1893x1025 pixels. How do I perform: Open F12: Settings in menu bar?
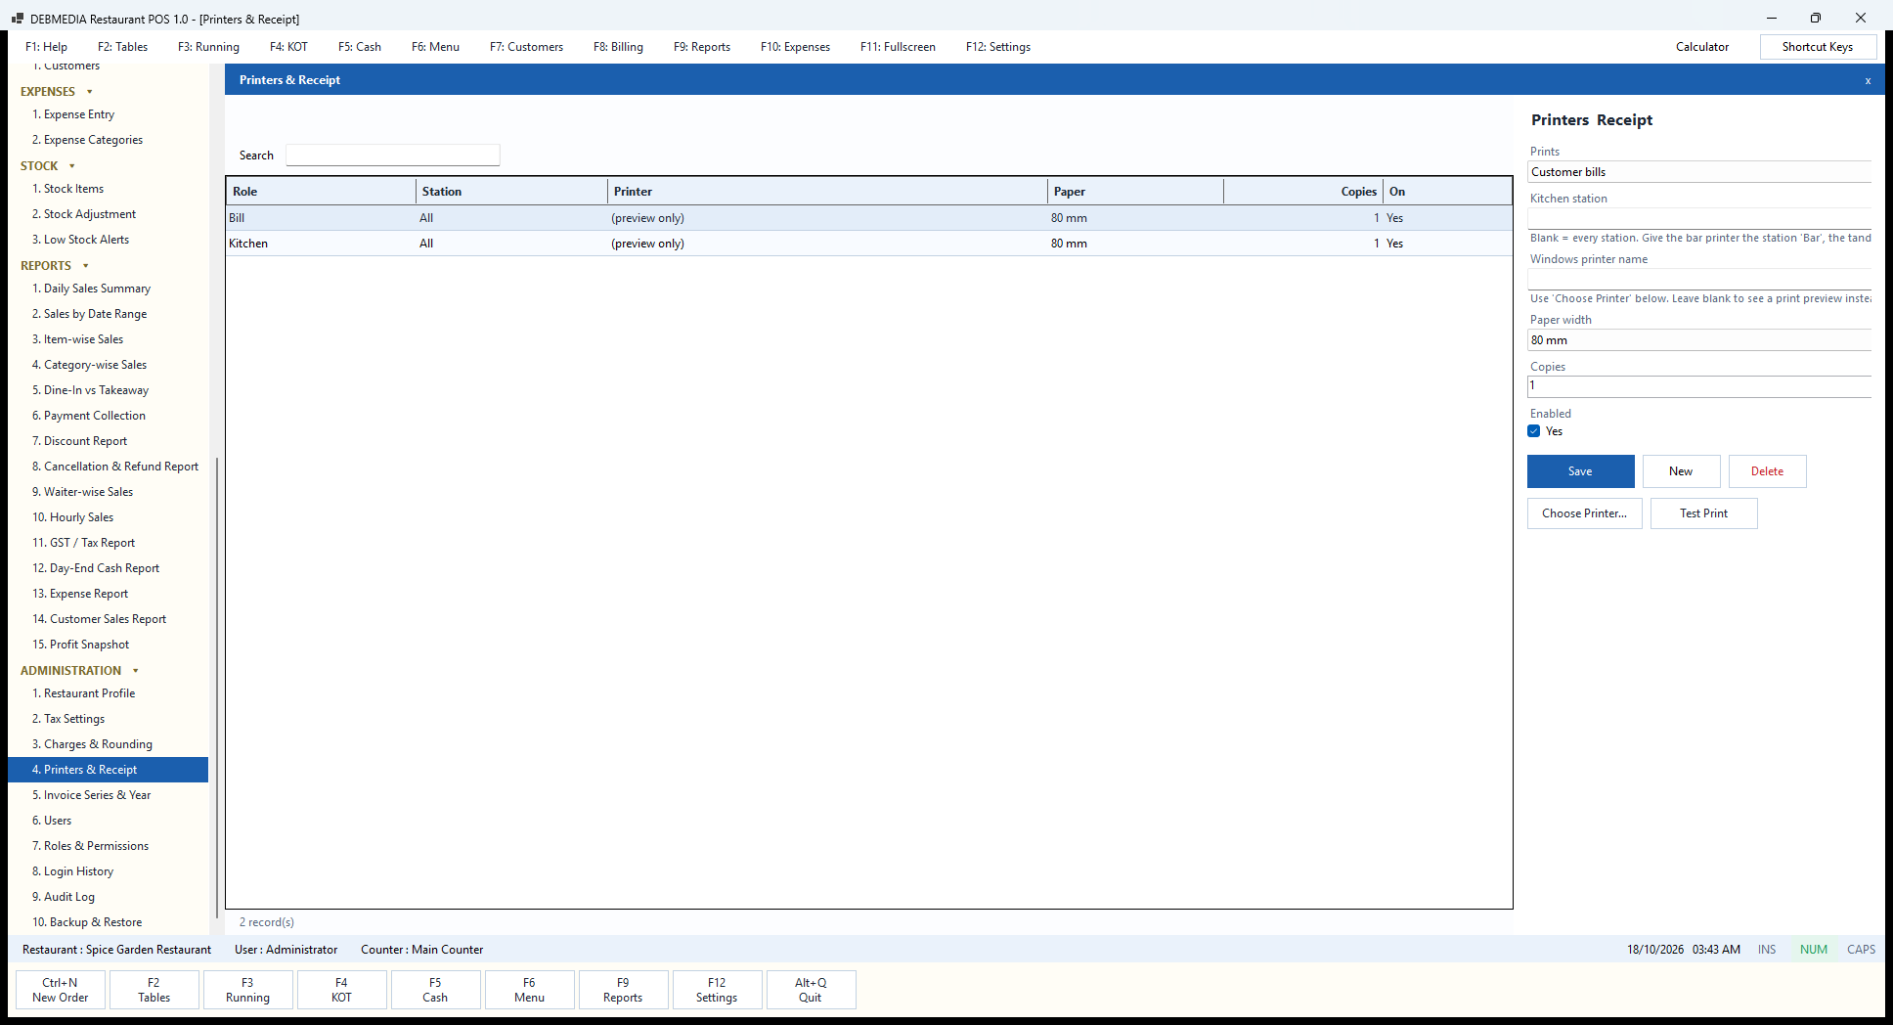coord(997,47)
